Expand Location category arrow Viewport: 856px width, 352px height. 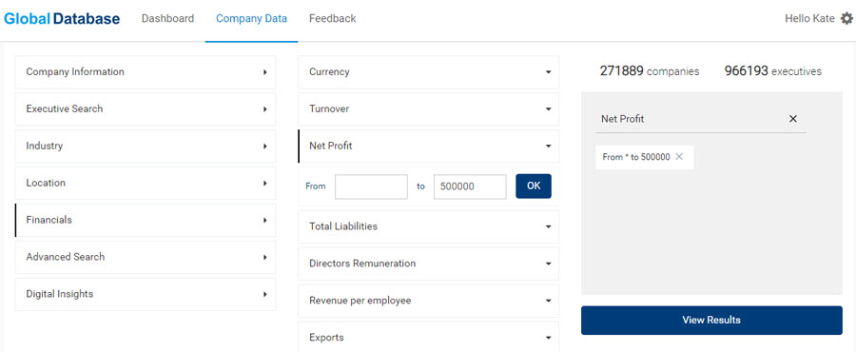(264, 184)
